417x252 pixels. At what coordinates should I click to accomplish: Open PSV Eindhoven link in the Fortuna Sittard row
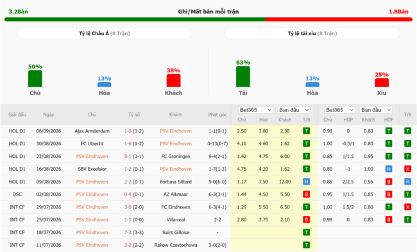point(92,182)
